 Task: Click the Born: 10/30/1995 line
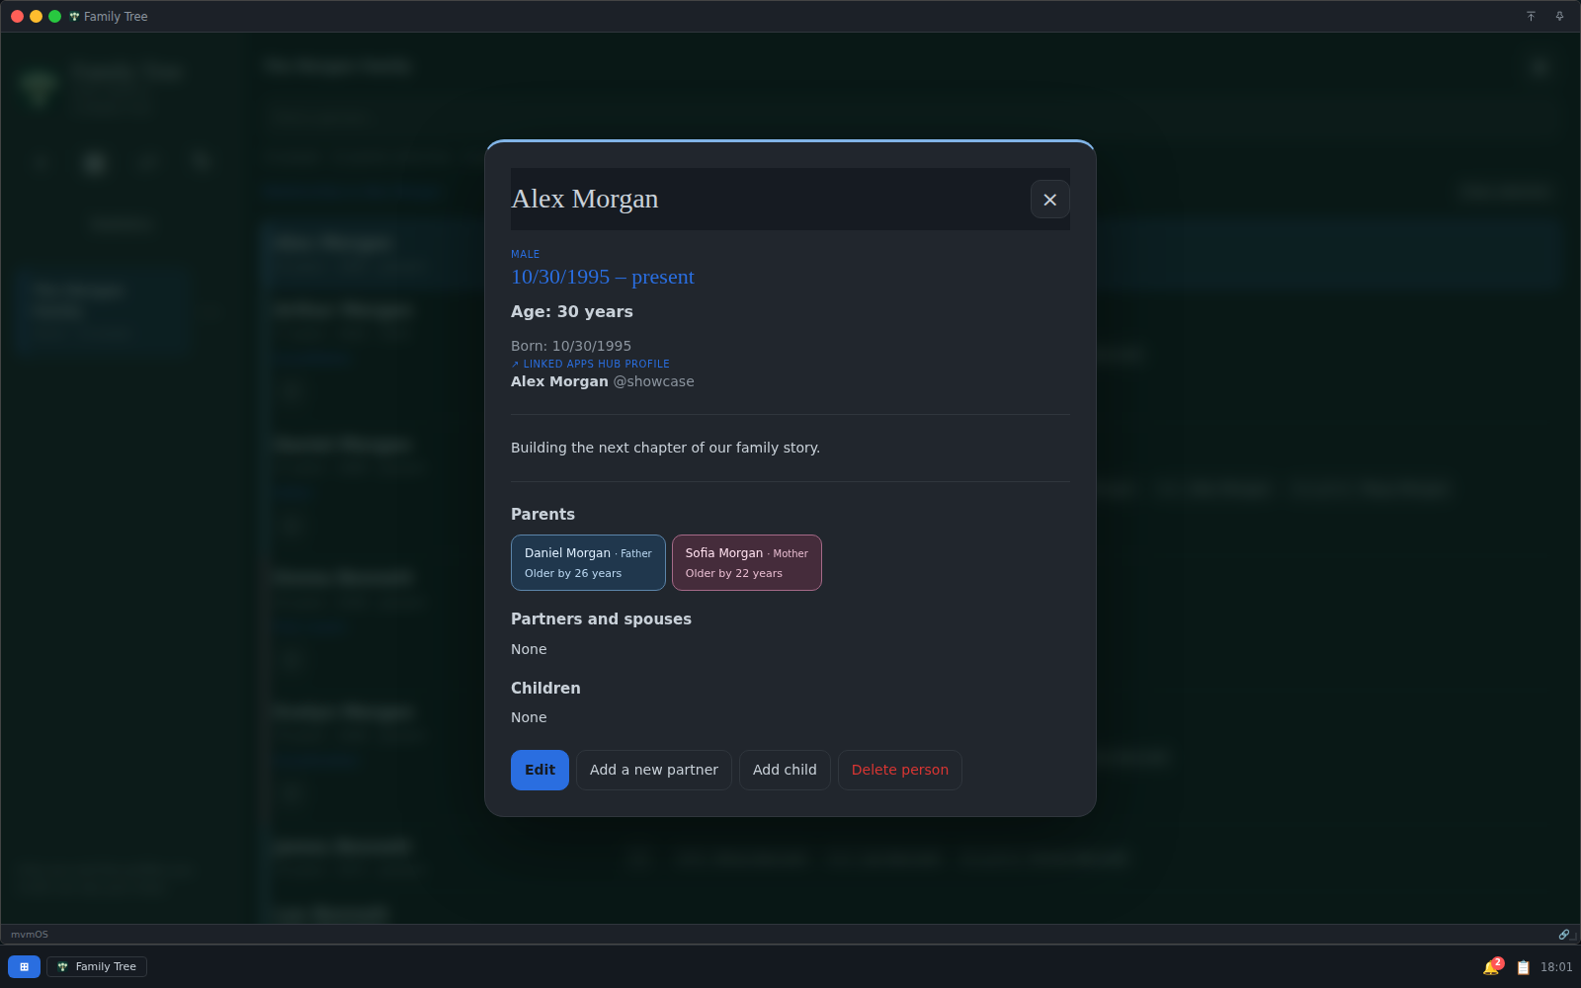pos(571,346)
